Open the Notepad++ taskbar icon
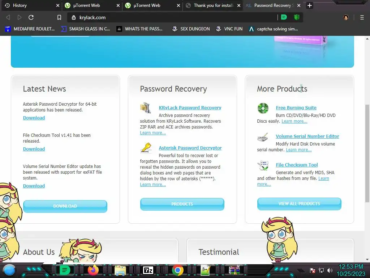 (x=206, y=270)
